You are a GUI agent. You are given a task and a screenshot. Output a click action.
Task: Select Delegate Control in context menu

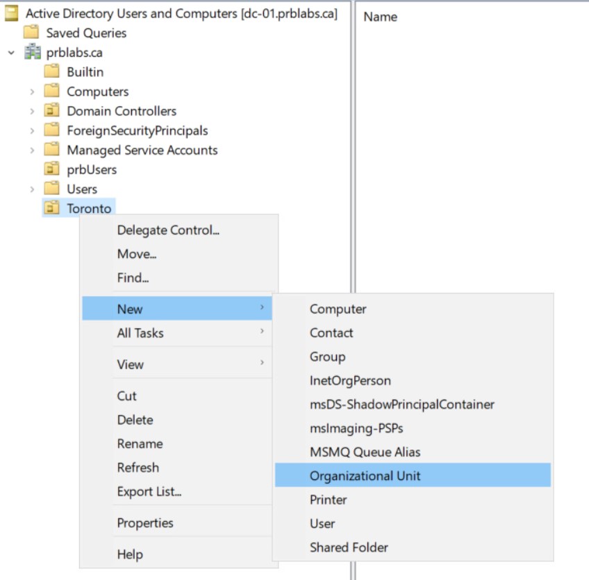(168, 230)
